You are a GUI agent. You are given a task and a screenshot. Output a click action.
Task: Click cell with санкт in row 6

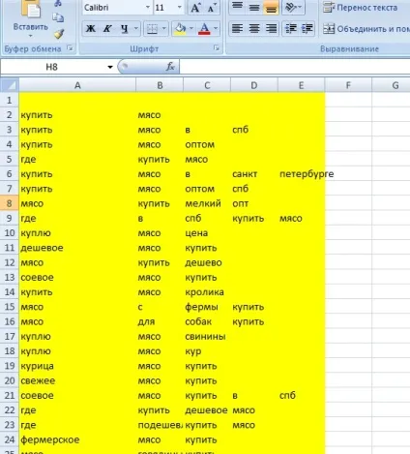pyautogui.click(x=254, y=174)
